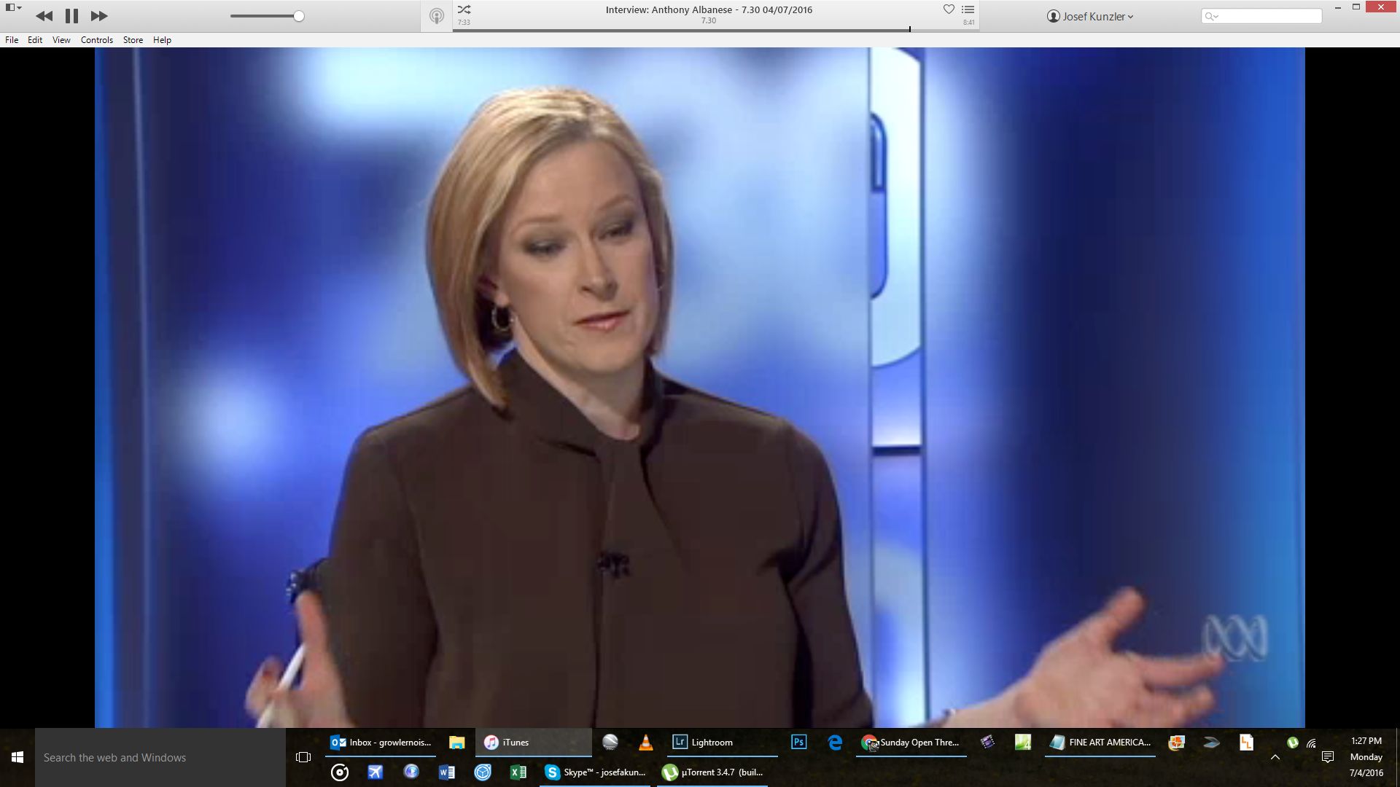Toggle shuffle playback
Viewport: 1400px width, 787px height.
pos(464,9)
